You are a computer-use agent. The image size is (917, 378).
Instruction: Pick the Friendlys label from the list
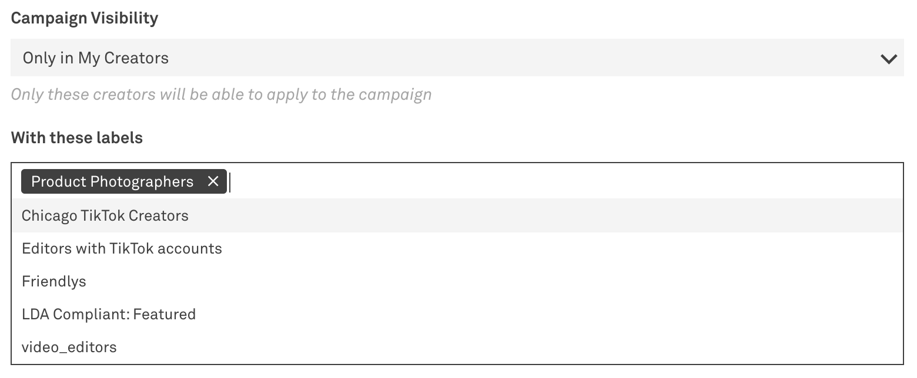tap(53, 281)
